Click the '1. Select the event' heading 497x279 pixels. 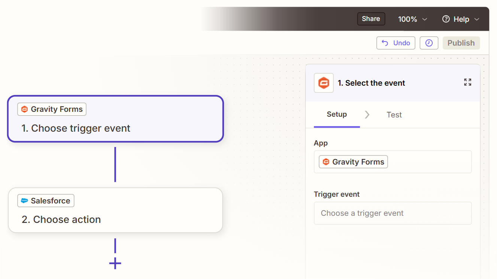[371, 83]
